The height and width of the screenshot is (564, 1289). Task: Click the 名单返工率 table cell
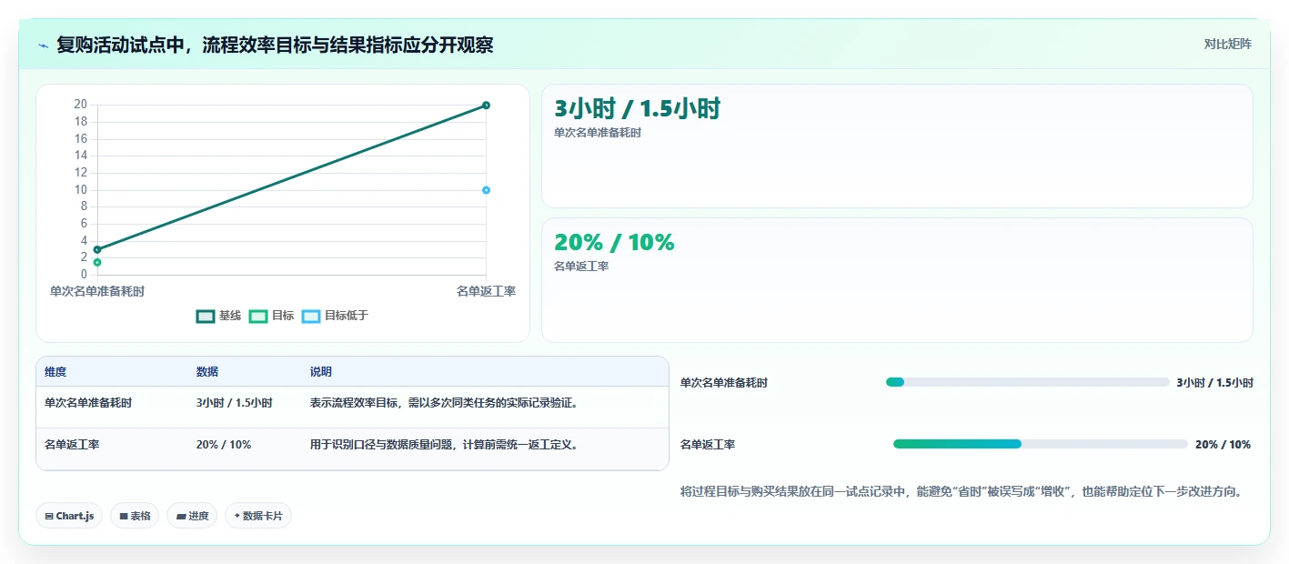[72, 445]
